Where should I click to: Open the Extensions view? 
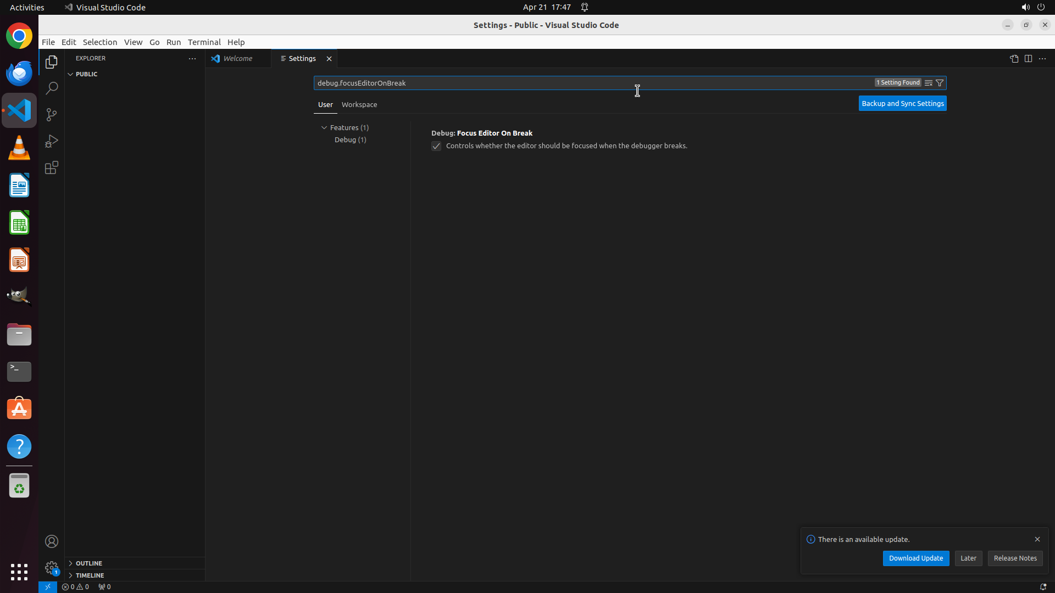(52, 167)
